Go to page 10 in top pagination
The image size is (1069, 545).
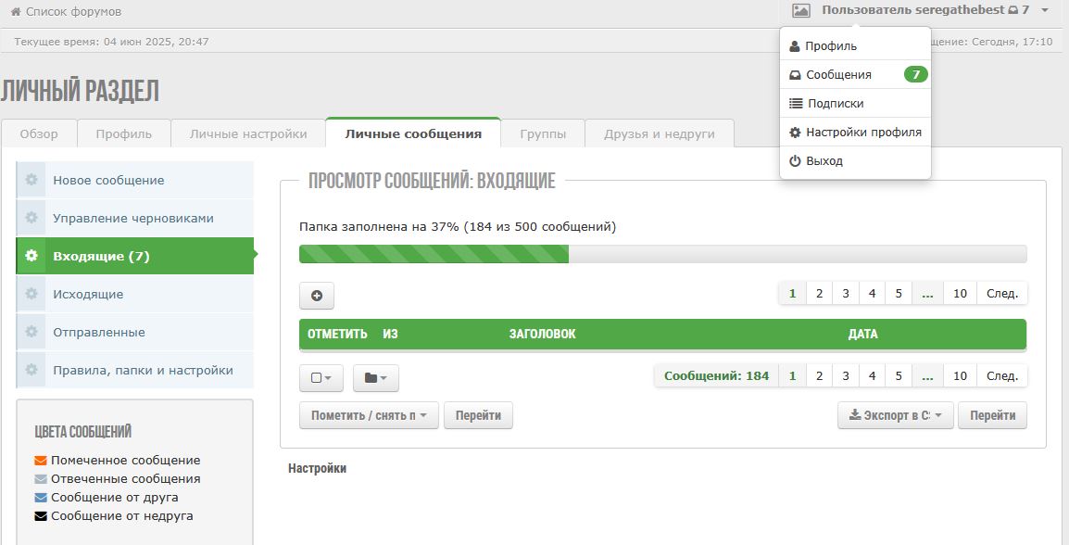pyautogui.click(x=960, y=294)
